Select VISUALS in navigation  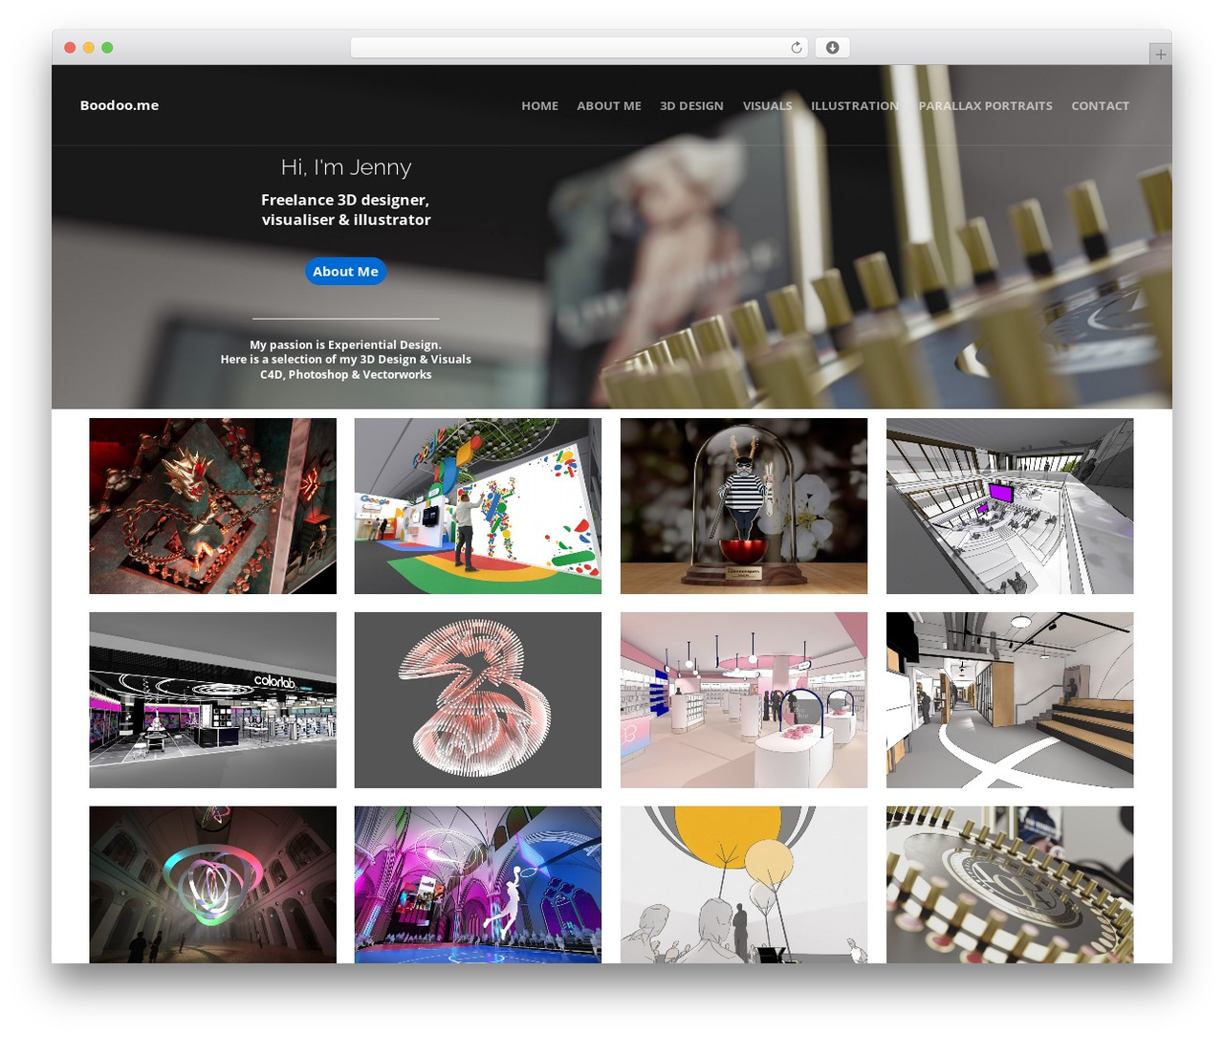coord(768,106)
